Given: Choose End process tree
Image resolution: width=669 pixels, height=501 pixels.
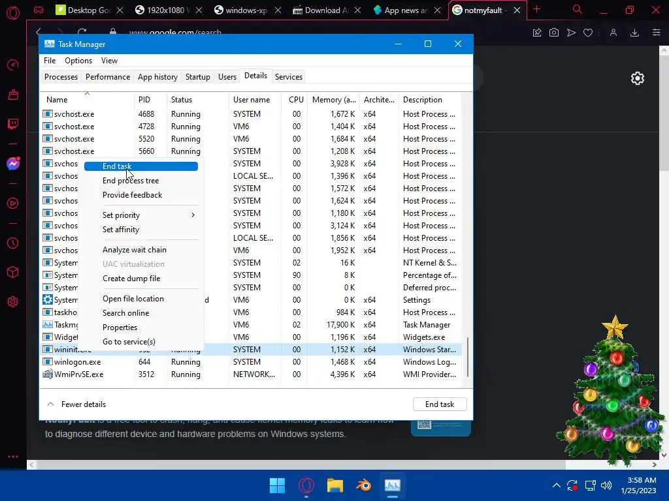Looking at the screenshot, I should pos(131,181).
